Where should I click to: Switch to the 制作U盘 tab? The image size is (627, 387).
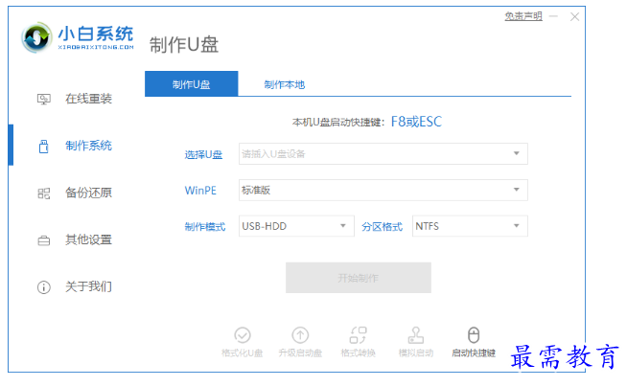tap(191, 84)
